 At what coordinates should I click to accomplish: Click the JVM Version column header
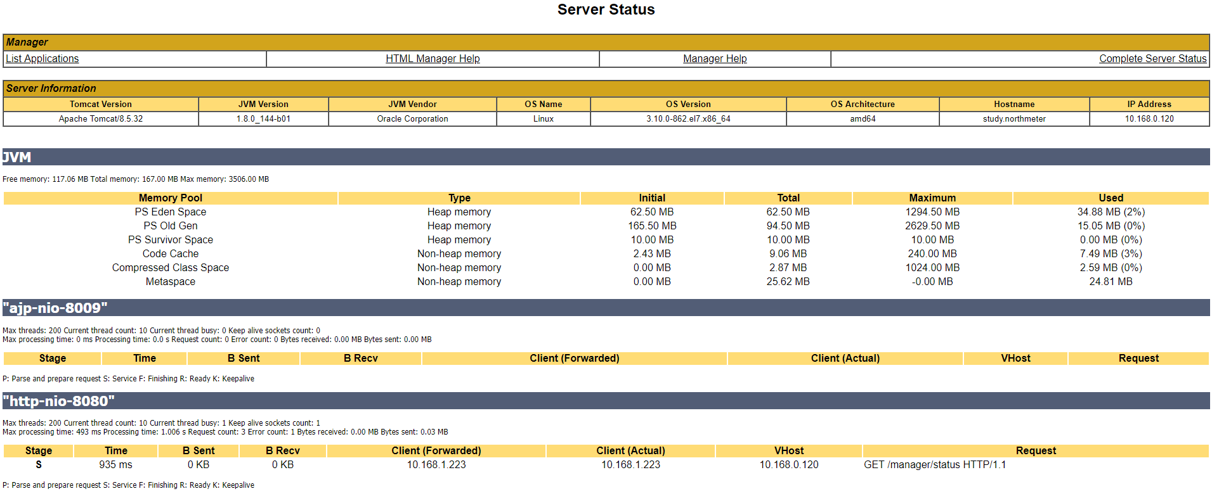click(263, 105)
